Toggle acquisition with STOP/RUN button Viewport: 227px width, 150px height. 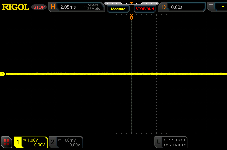(145, 9)
